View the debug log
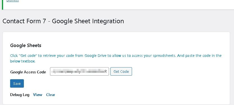234x105 pixels. click(38, 95)
